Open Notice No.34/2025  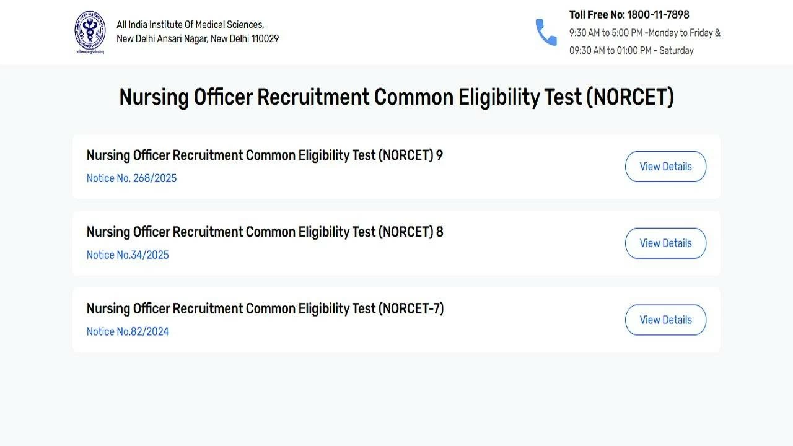coord(128,255)
